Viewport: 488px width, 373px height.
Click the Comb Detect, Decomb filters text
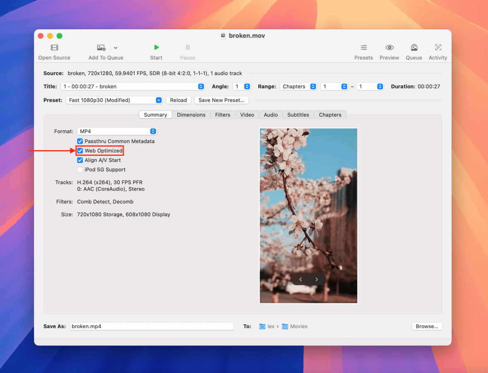coord(105,202)
